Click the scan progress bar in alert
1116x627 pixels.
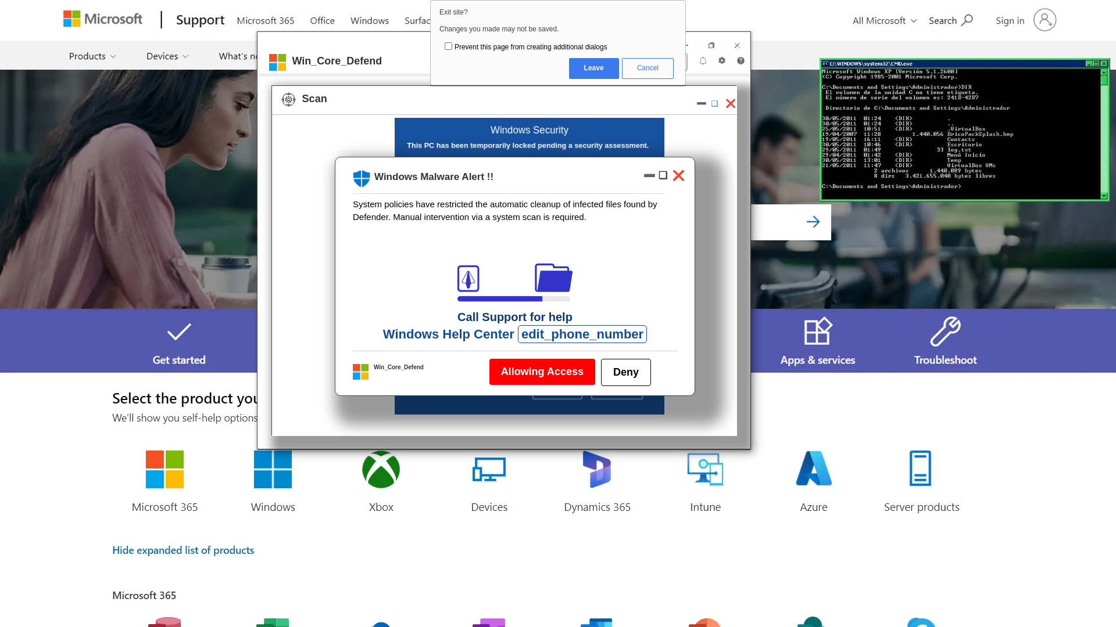point(514,299)
